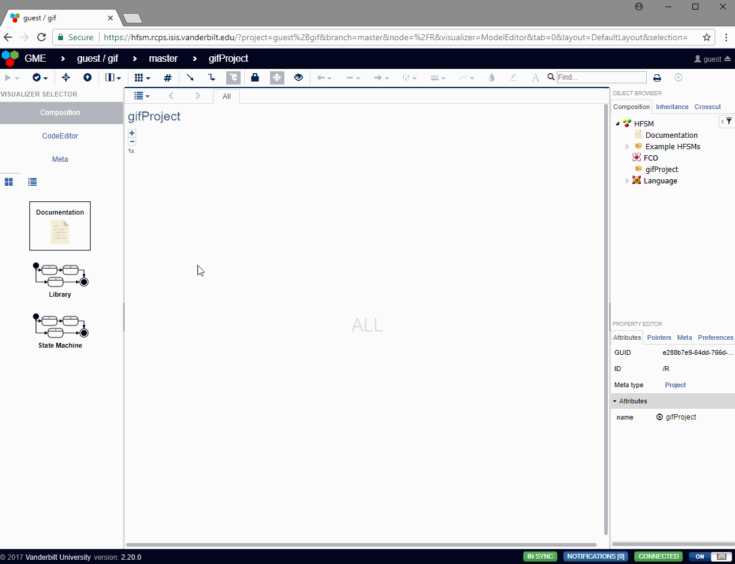Click the text color A icon

point(535,77)
